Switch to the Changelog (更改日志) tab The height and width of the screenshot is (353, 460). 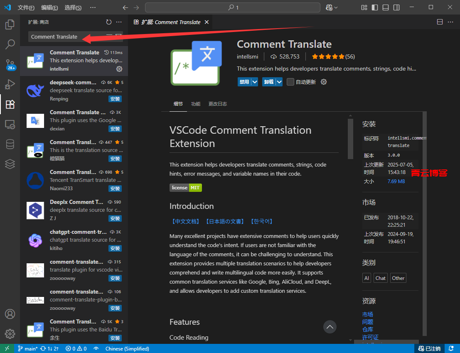[x=218, y=104]
